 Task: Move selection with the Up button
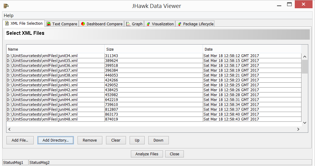tap(137, 140)
